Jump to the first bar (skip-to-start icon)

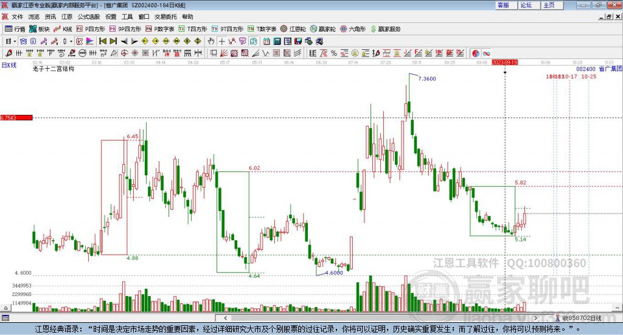[102, 41]
